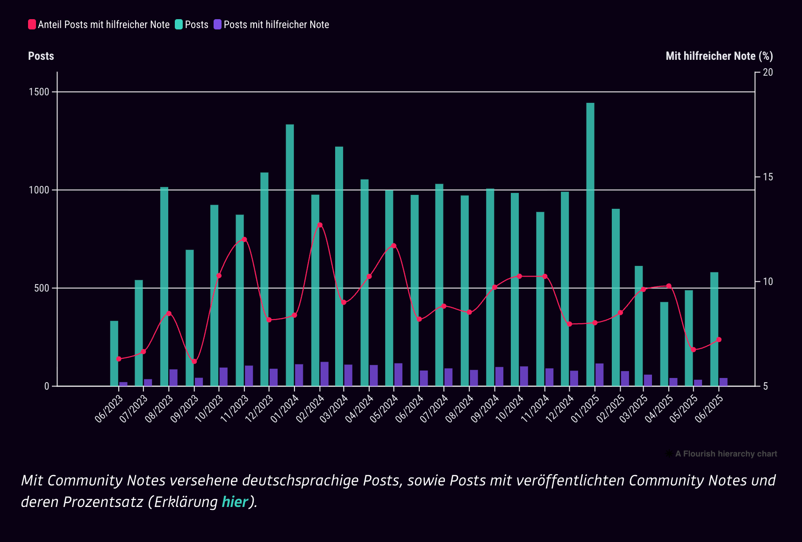
Task: Select the teal Posts bar for 01/2024
Action: click(x=290, y=255)
